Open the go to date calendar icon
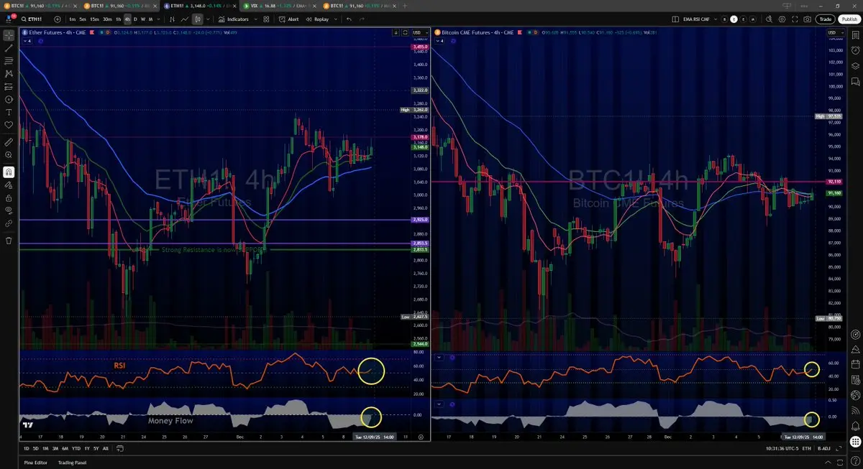The height and width of the screenshot is (469, 863). [119, 449]
